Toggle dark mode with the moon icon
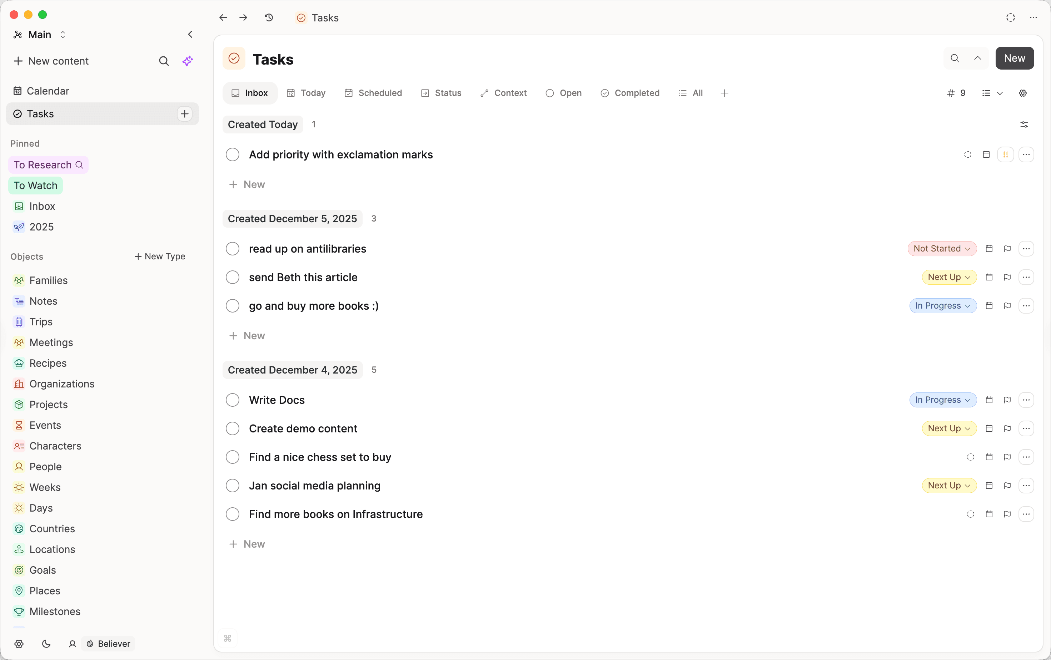Viewport: 1051px width, 660px height. tap(46, 644)
